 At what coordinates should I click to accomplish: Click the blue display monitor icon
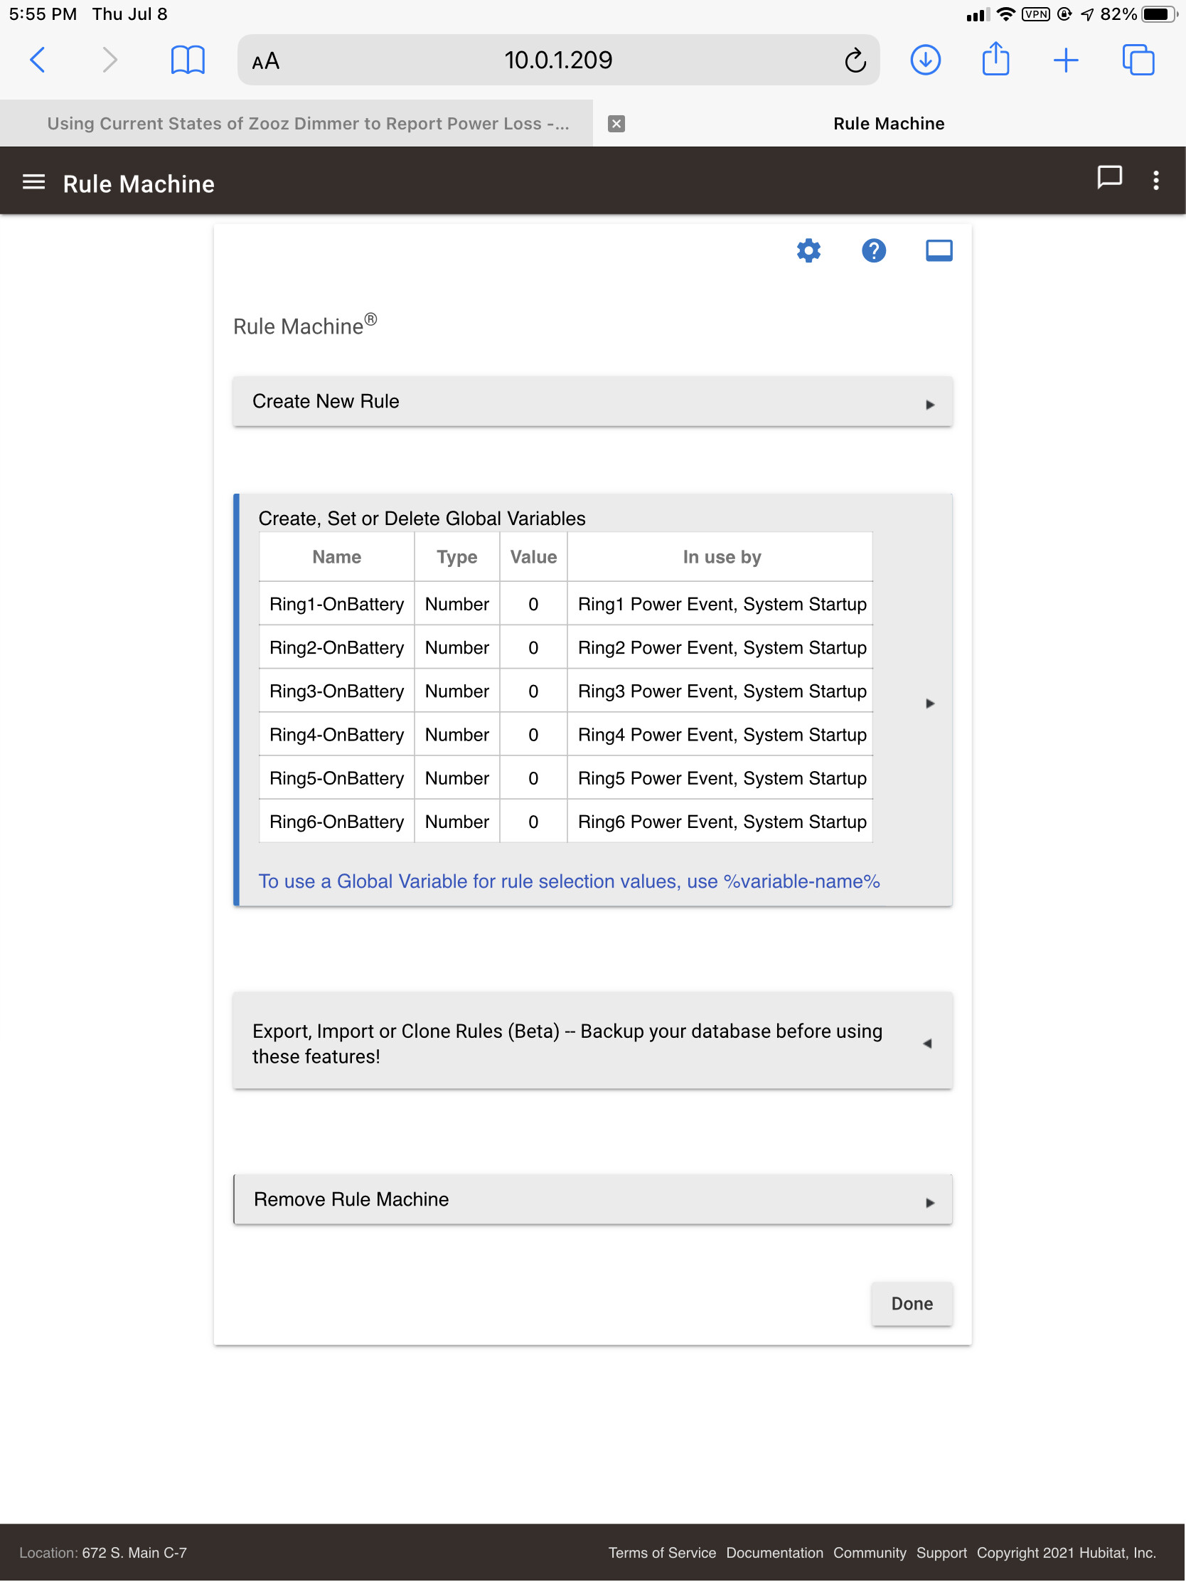(x=939, y=250)
